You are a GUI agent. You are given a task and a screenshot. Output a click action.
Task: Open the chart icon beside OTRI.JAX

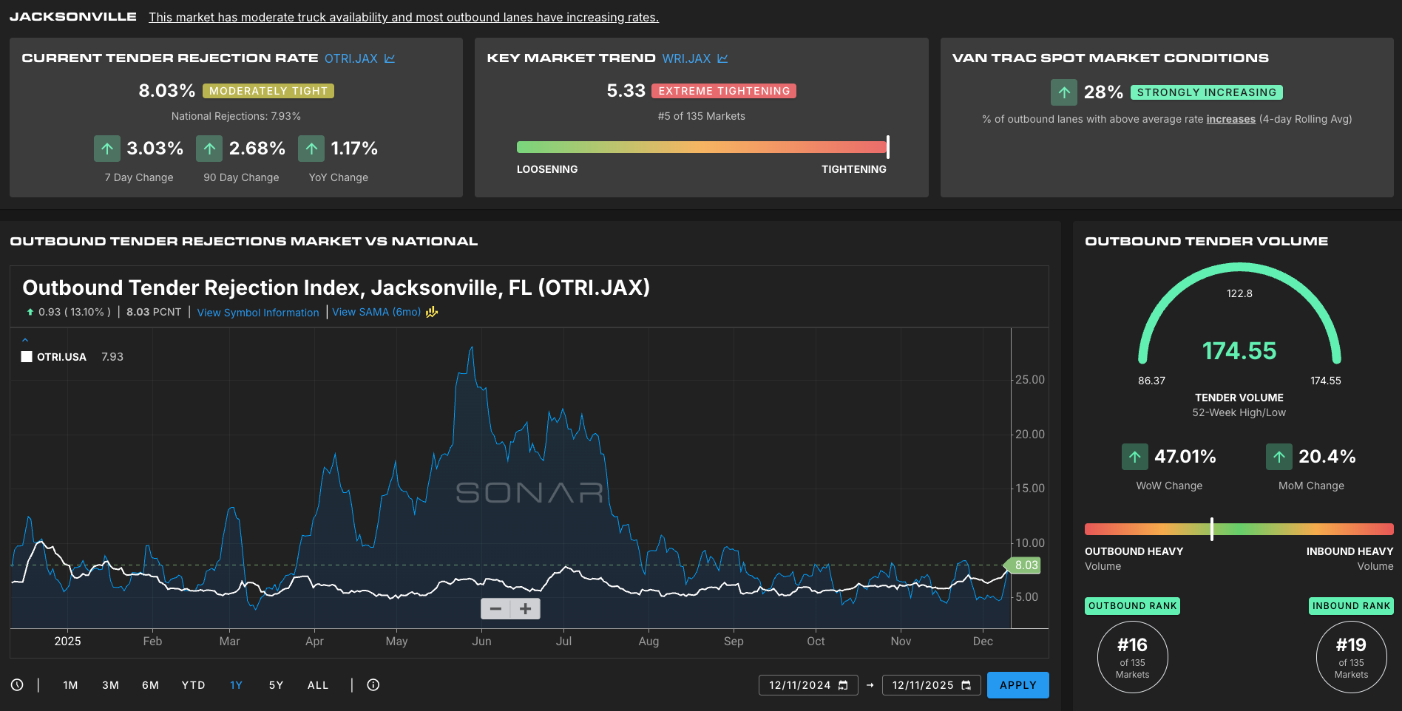pyautogui.click(x=390, y=58)
